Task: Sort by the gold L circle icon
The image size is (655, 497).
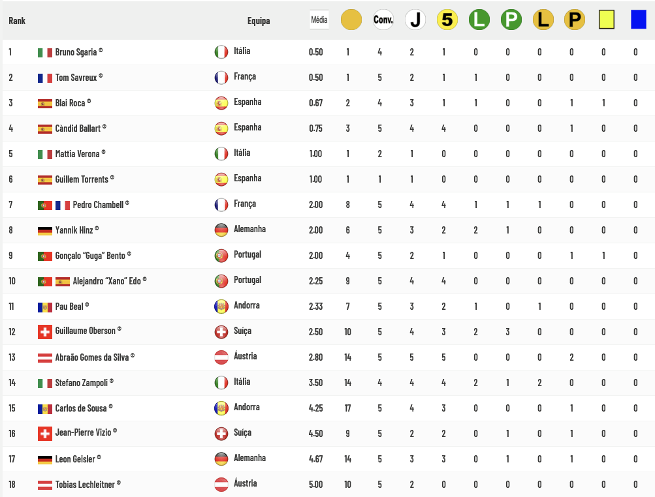Action: [x=543, y=20]
